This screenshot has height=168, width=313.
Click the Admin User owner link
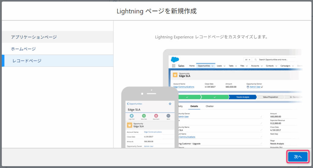(x=256, y=87)
